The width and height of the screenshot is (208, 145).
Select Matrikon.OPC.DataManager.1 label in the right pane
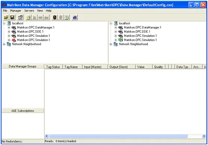(142, 27)
